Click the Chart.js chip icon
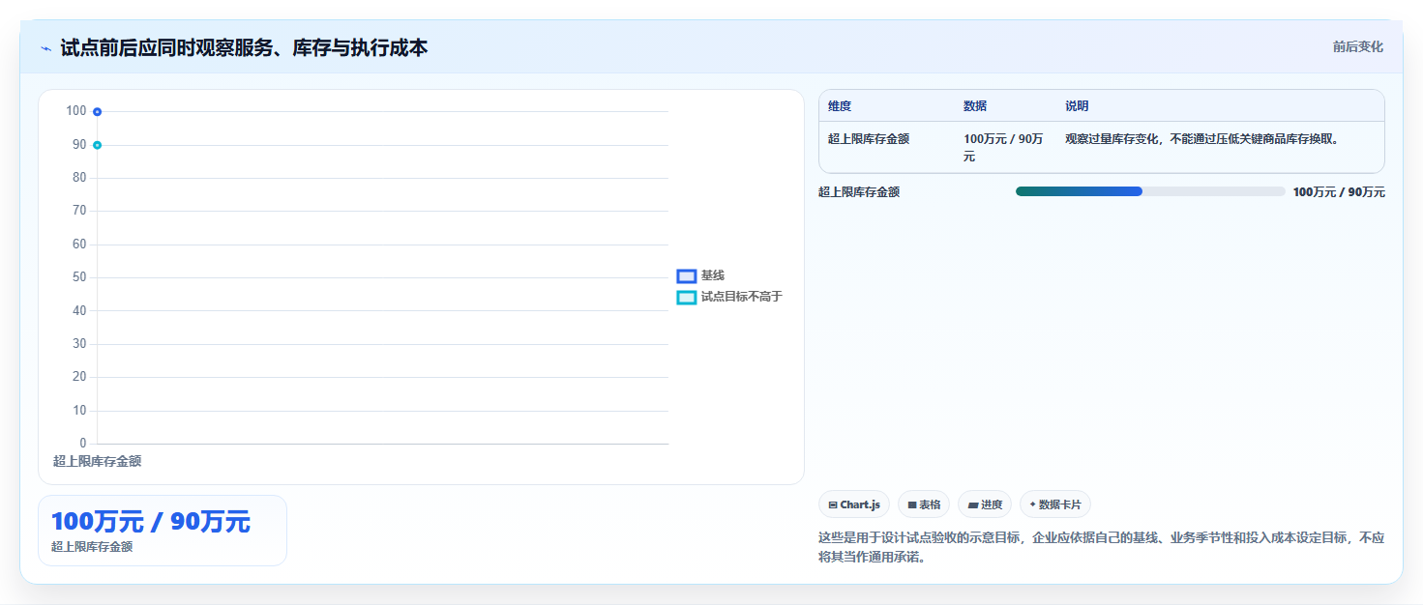 coord(833,504)
